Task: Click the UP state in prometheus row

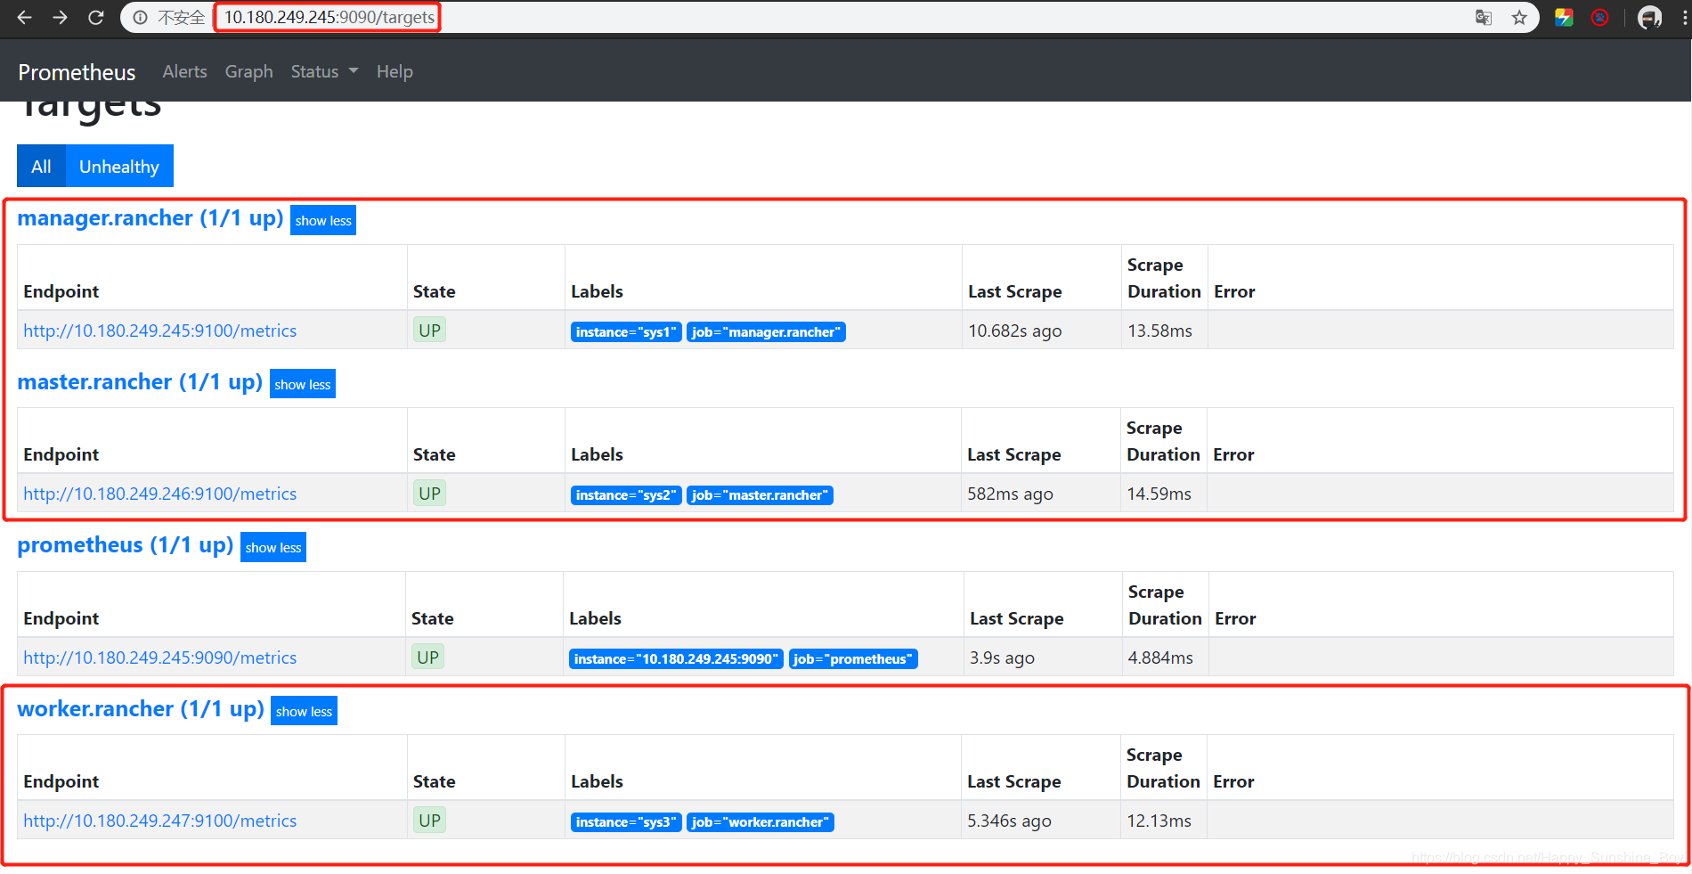Action: tap(427, 658)
